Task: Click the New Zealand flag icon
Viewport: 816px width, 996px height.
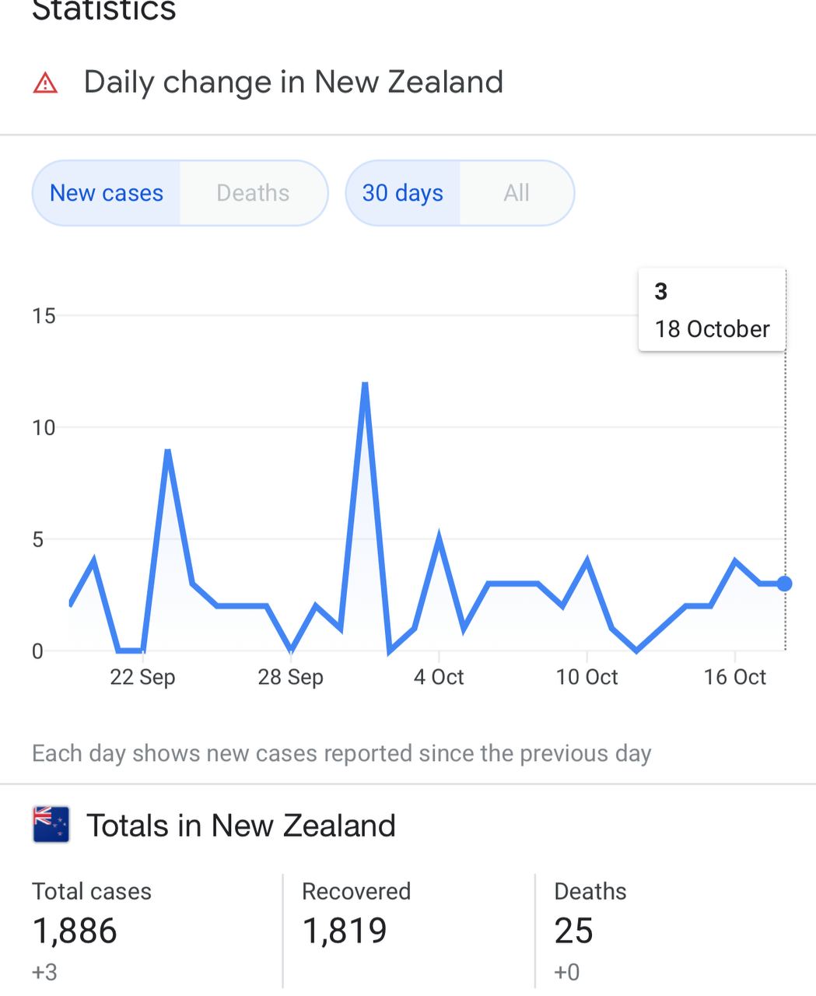Action: coord(51,825)
